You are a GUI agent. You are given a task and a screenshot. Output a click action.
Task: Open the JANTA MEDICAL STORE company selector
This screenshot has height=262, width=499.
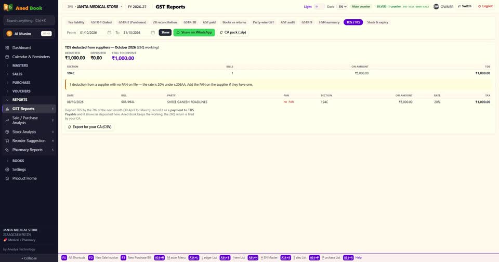click(x=94, y=6)
